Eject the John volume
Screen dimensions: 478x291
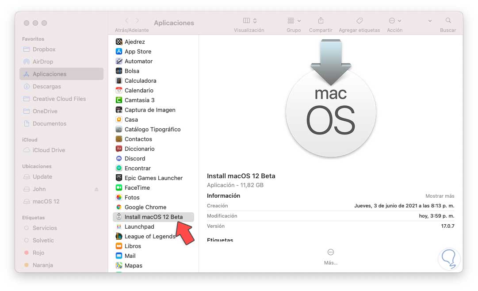(x=96, y=189)
